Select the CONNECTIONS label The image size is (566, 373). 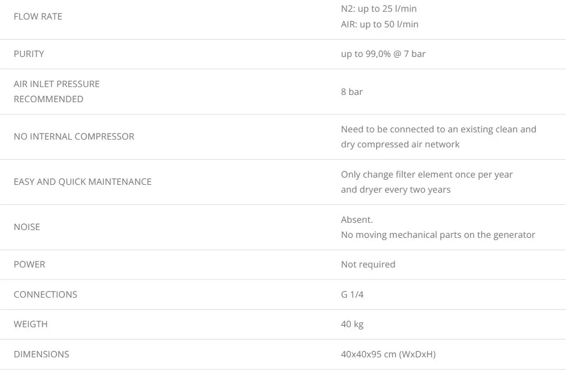tap(45, 295)
